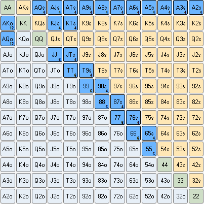
Task: Deselect the AKo offsuit cell
Action: pyautogui.click(x=8, y=23)
